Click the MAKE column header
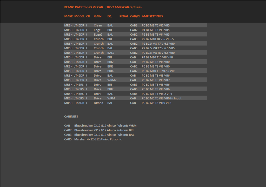 pyautogui.click(x=69, y=16)
